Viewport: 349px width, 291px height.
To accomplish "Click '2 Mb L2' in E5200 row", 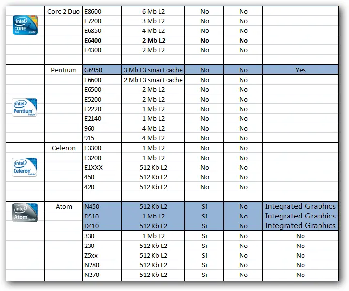I will tap(153, 100).
